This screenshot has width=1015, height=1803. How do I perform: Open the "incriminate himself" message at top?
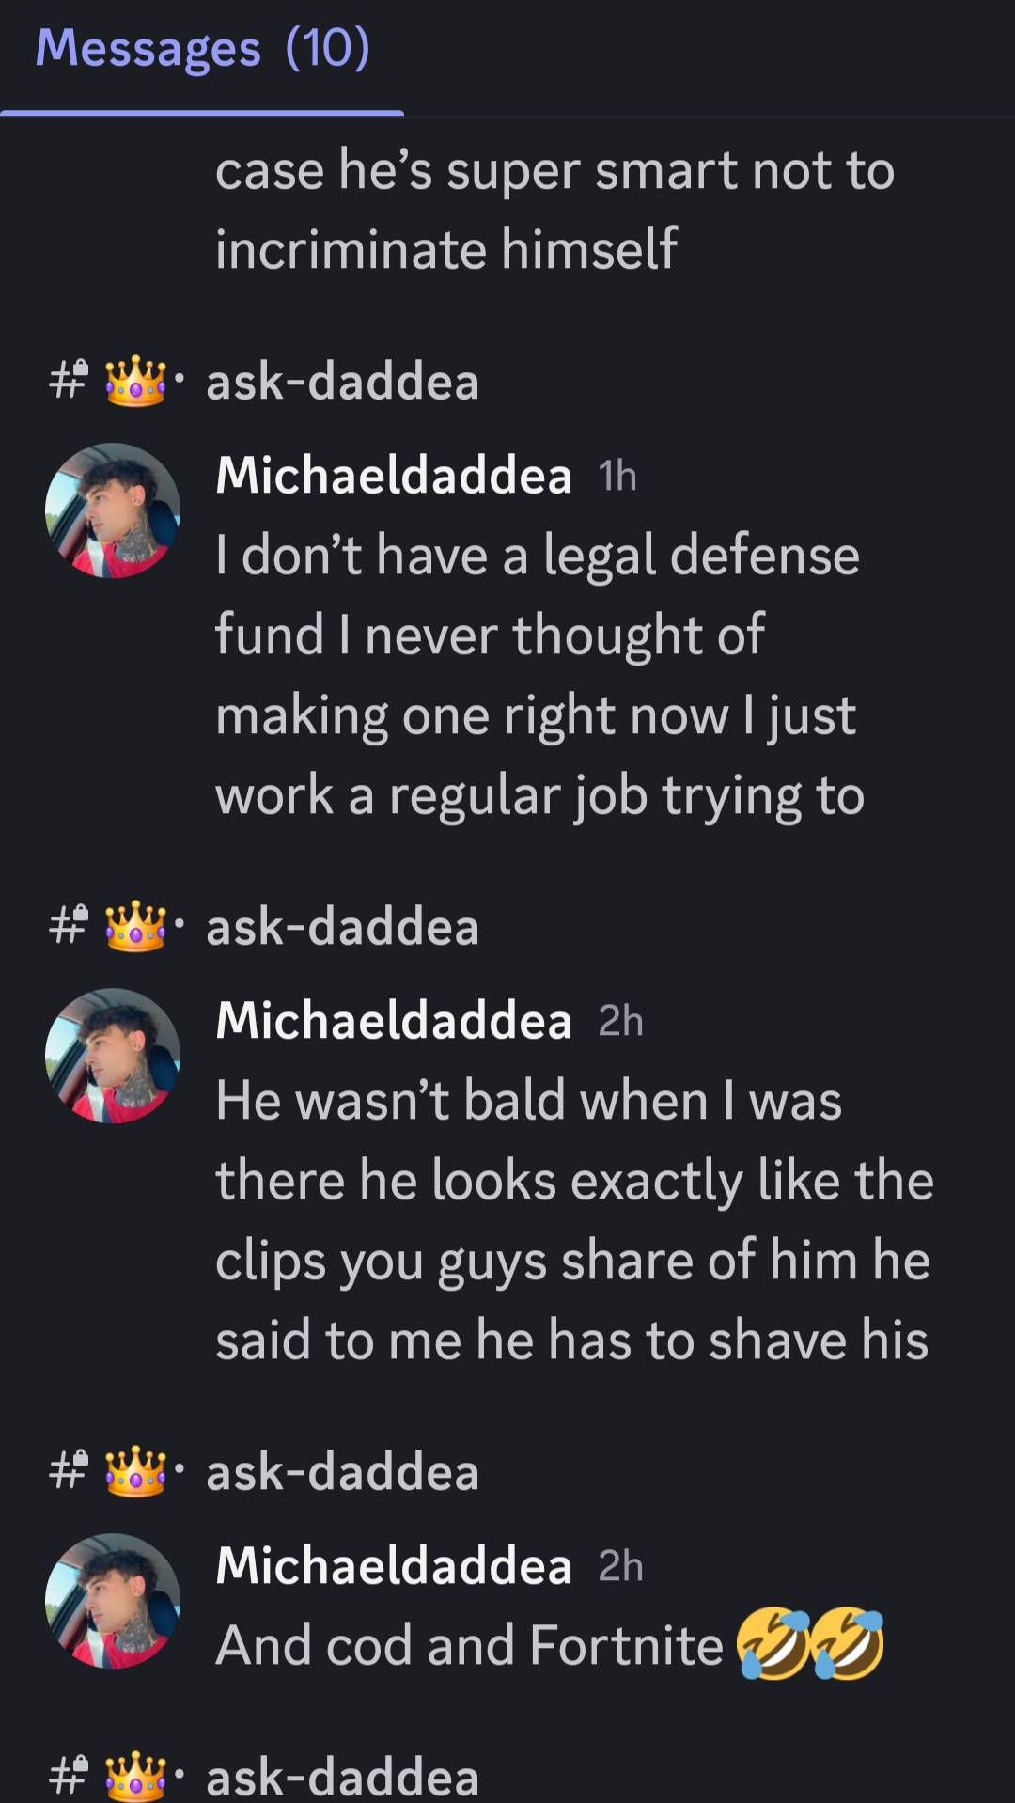[x=554, y=210]
